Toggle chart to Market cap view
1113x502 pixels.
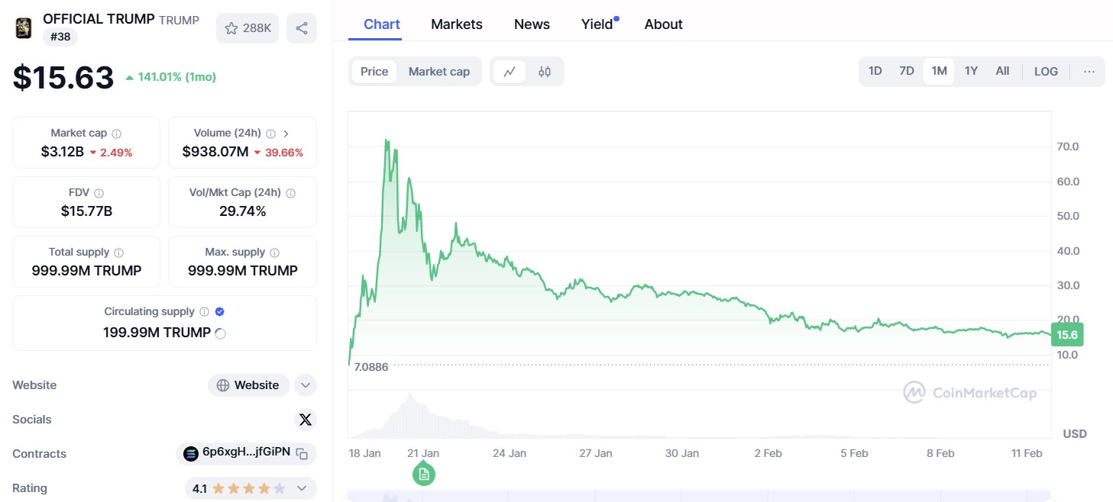439,72
